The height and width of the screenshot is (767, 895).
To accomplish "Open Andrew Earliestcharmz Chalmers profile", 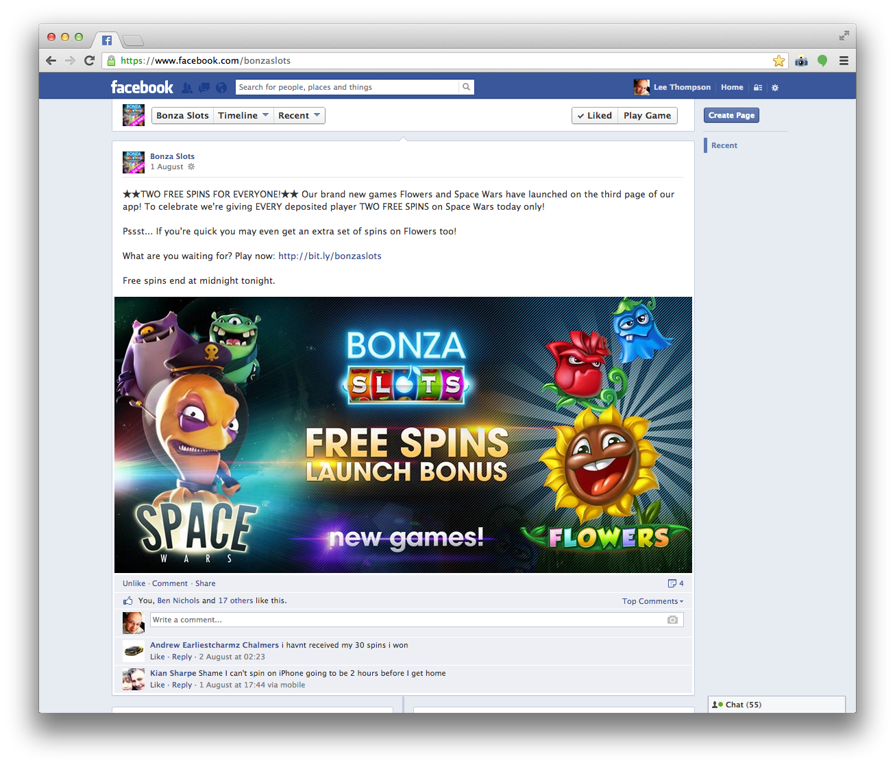I will coord(214,645).
